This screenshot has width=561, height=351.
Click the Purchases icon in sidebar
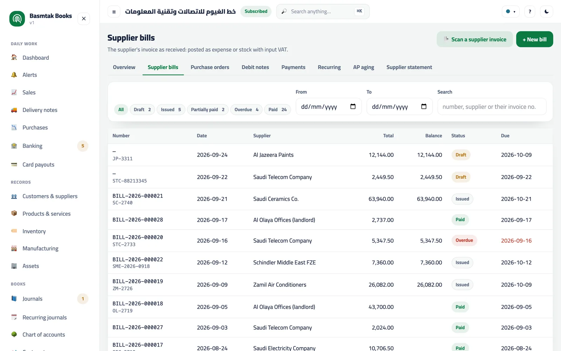point(14,127)
